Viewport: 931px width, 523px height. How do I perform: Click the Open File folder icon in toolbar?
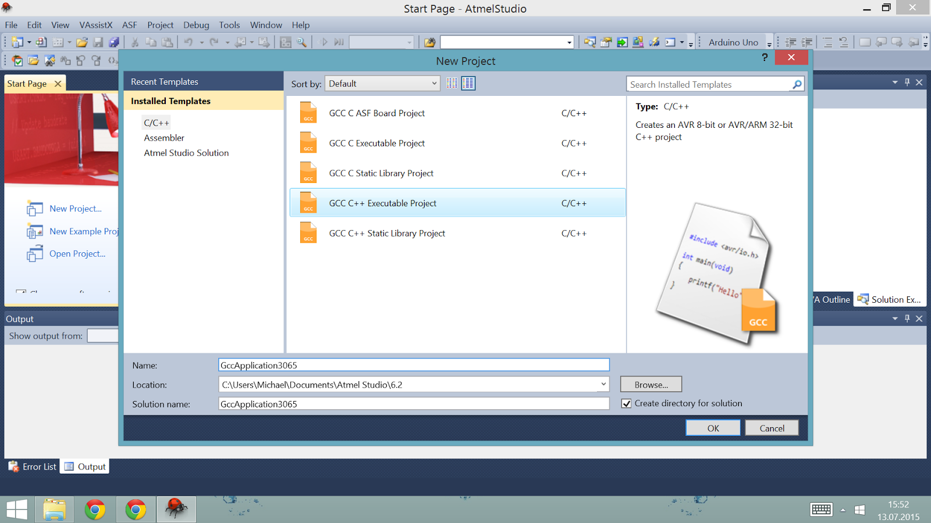coord(81,42)
